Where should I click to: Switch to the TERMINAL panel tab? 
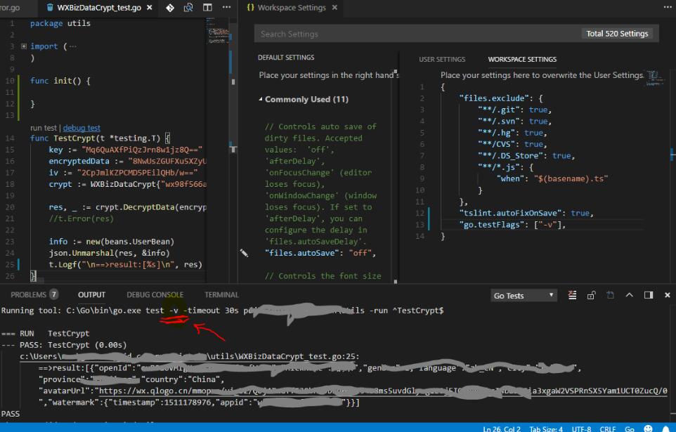coord(221,295)
